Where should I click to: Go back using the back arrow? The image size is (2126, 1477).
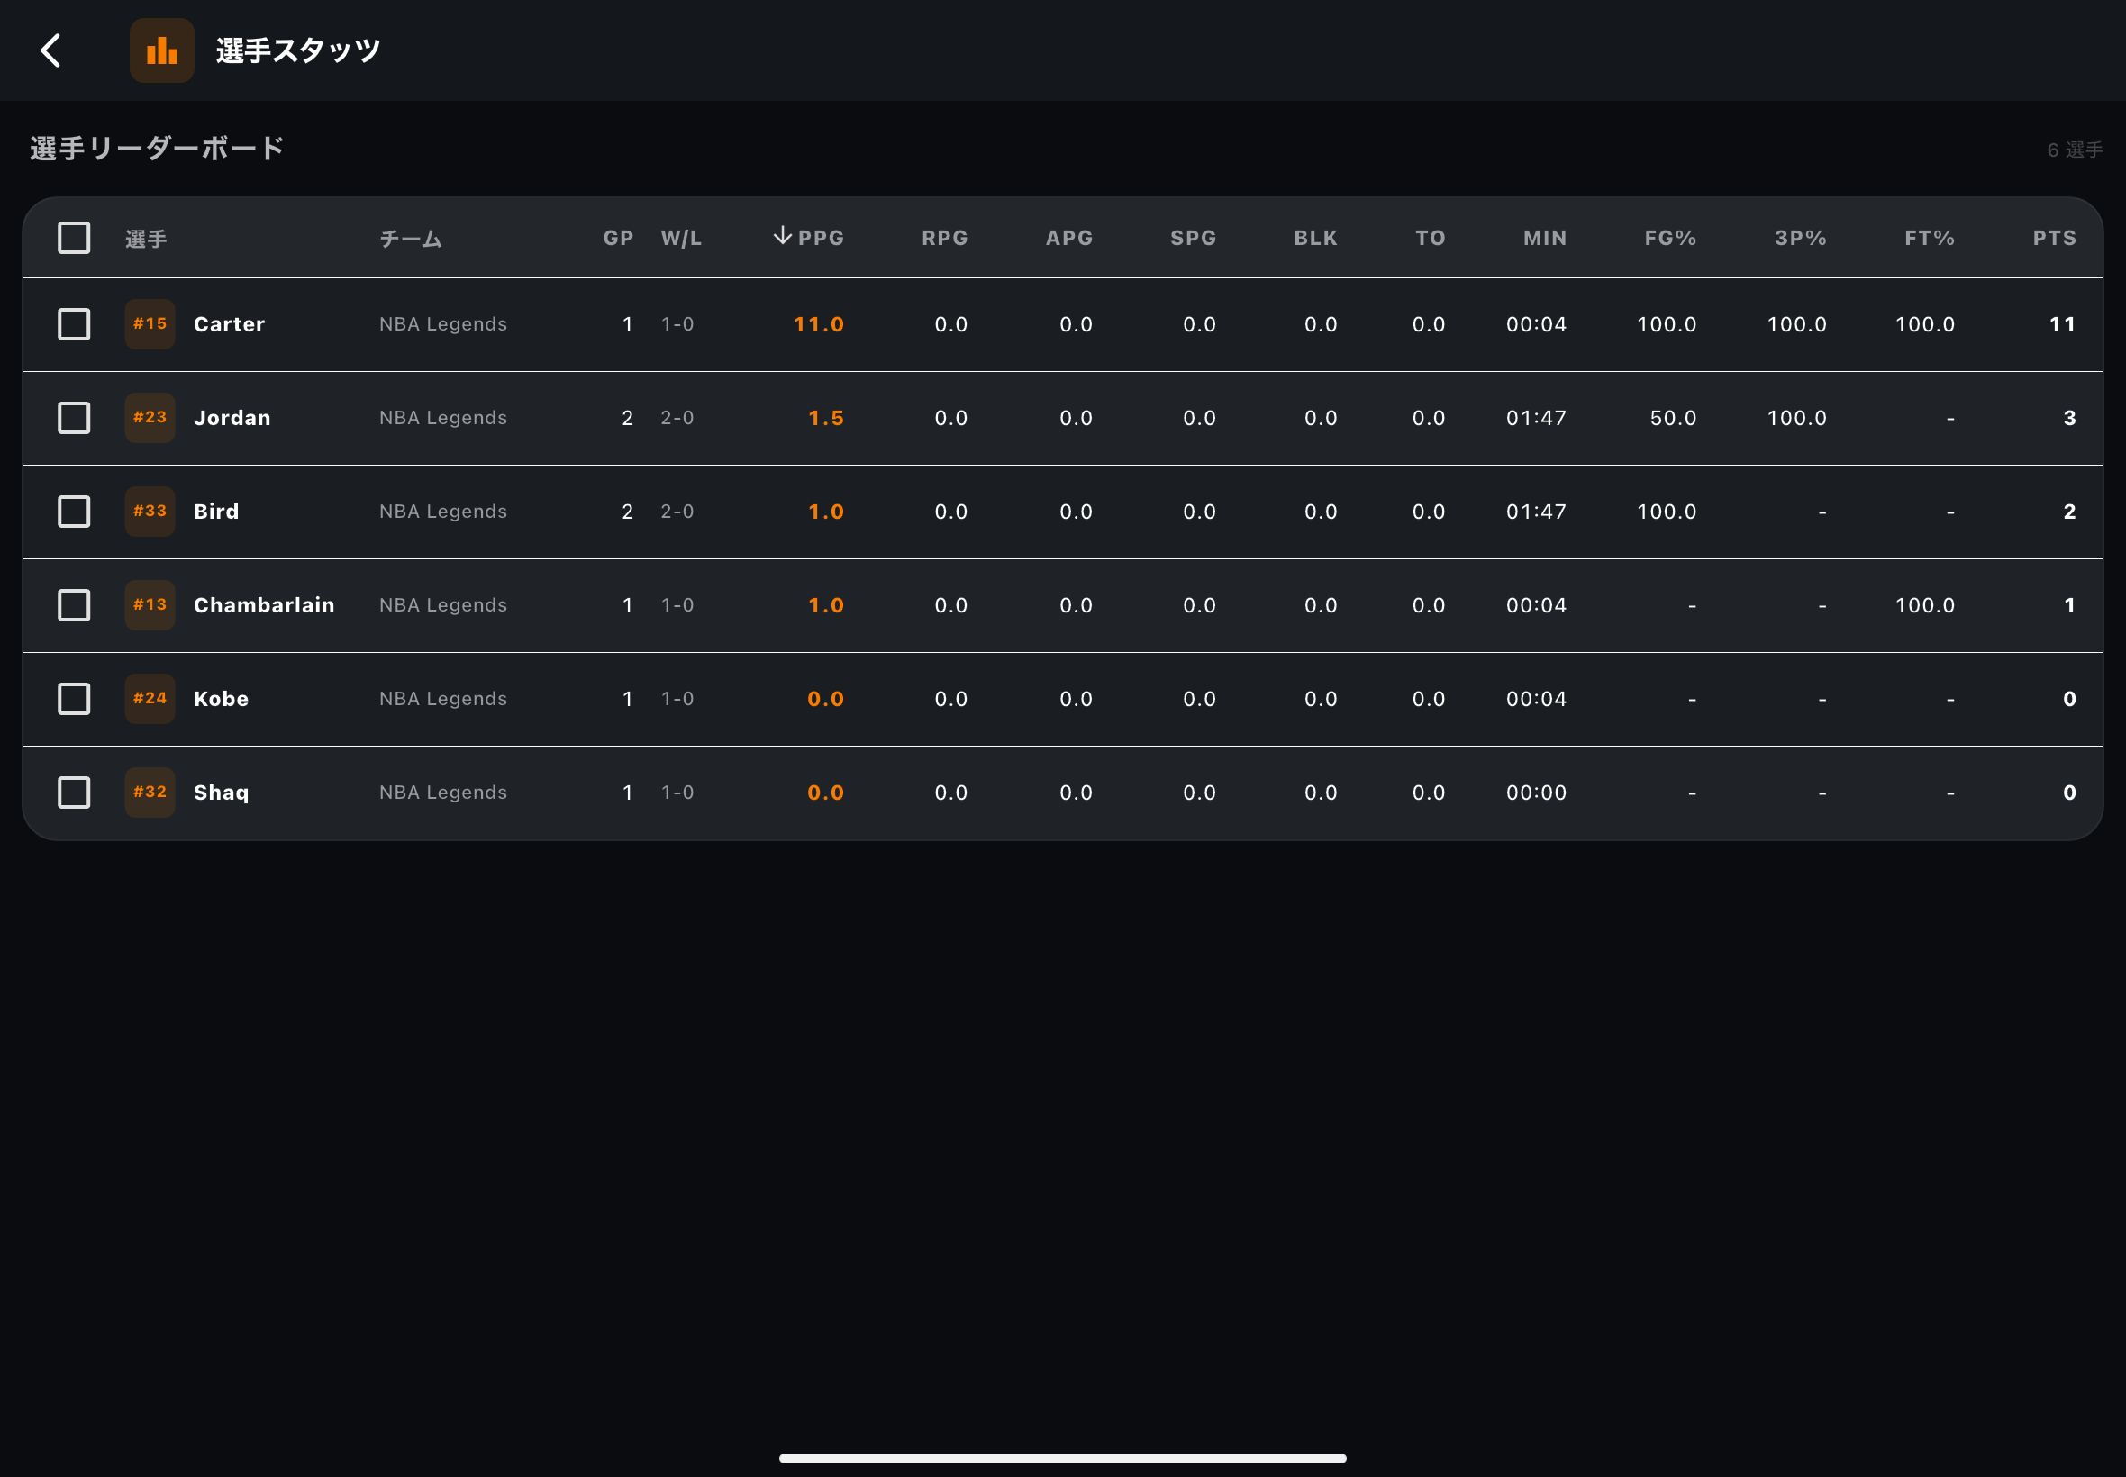point(51,51)
